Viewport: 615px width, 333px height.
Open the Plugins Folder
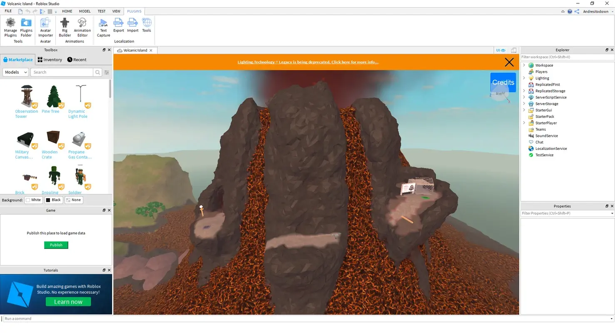26,27
